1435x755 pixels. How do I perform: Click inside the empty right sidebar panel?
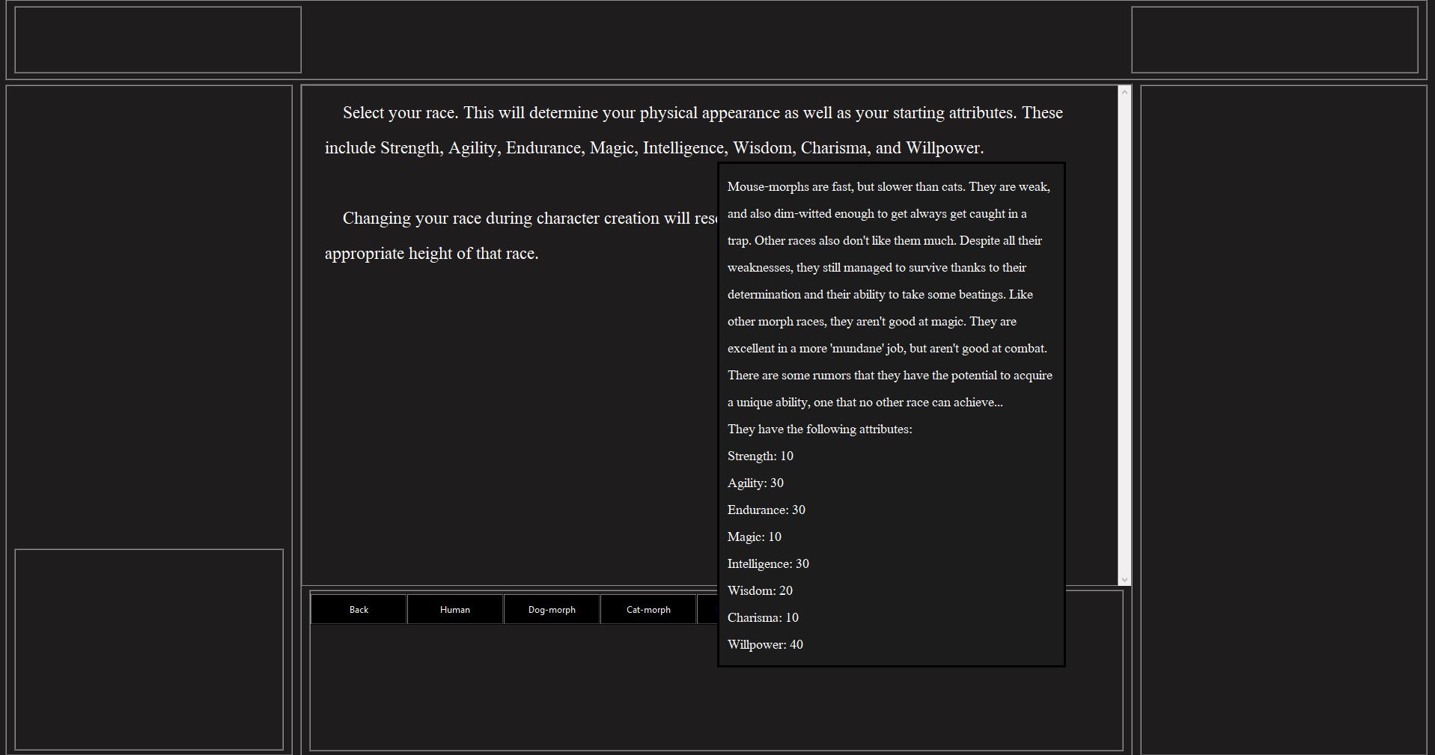(x=1283, y=419)
